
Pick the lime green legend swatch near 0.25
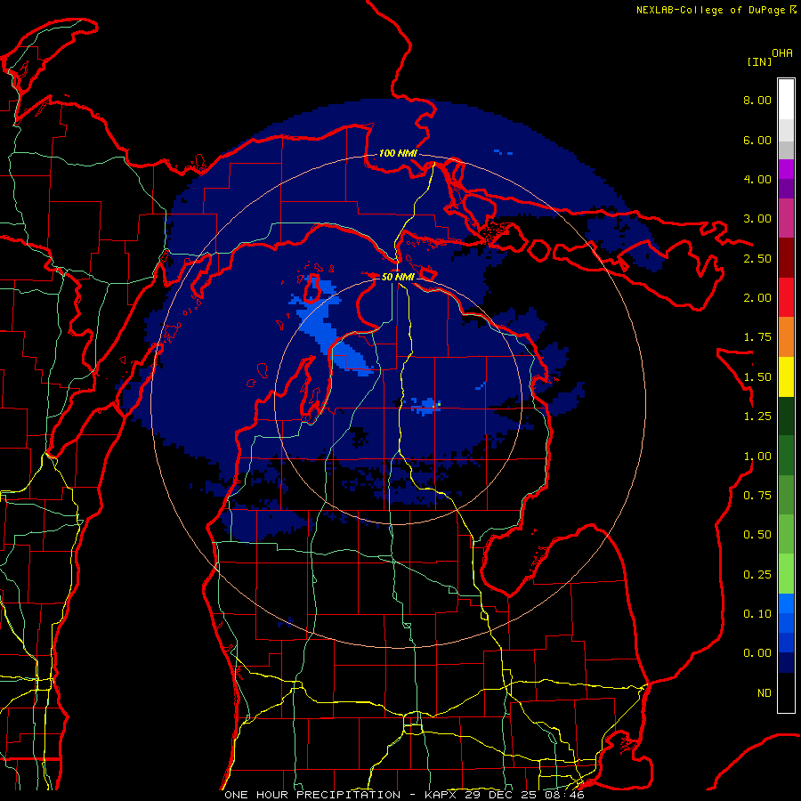pos(786,574)
